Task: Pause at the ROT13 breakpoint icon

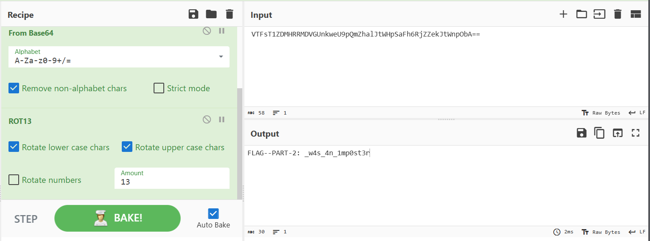Action: 221,120
